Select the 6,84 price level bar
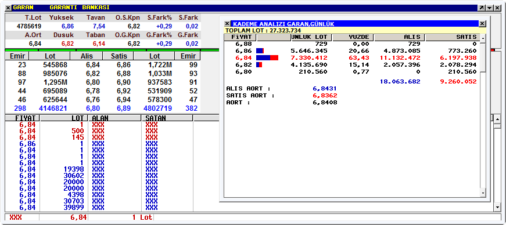The height and width of the screenshot is (225, 506). (267, 58)
